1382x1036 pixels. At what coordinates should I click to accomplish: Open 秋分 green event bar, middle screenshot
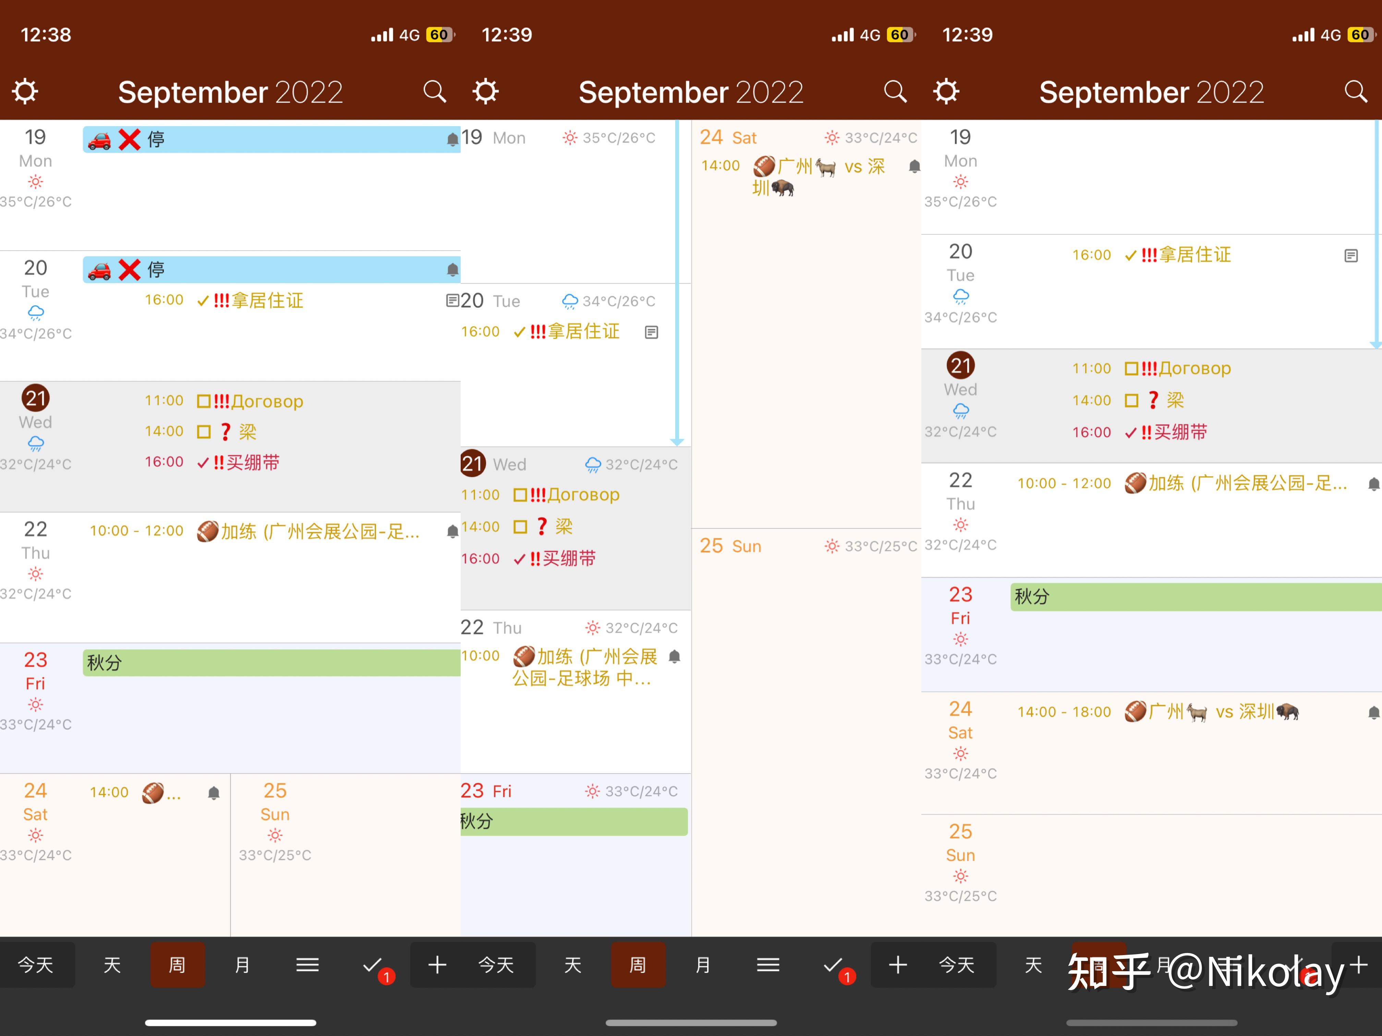[x=574, y=822]
